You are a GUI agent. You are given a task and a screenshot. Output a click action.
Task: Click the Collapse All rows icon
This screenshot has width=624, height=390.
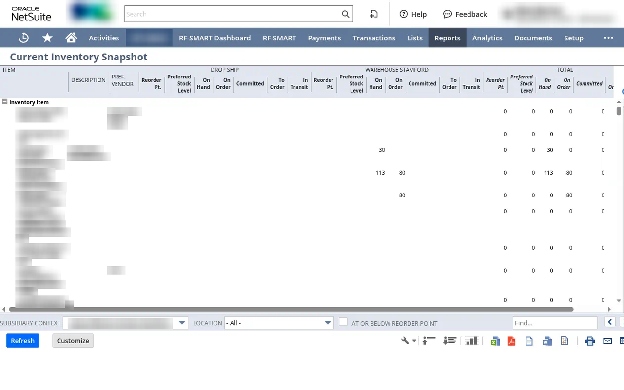429,341
